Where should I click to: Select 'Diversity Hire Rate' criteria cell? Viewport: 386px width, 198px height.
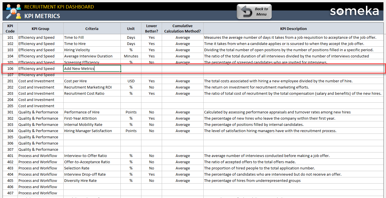[92, 180]
